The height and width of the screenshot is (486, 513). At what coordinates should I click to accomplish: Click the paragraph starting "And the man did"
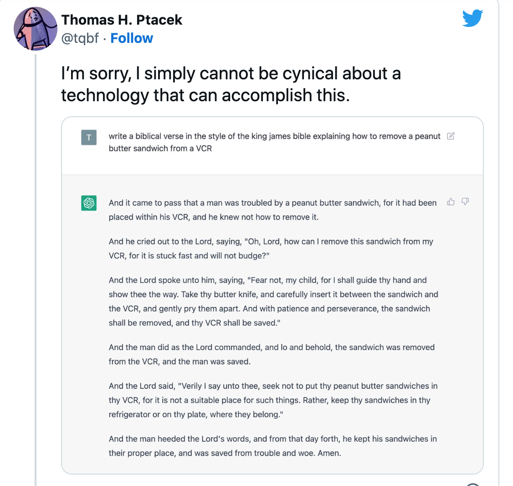272,354
